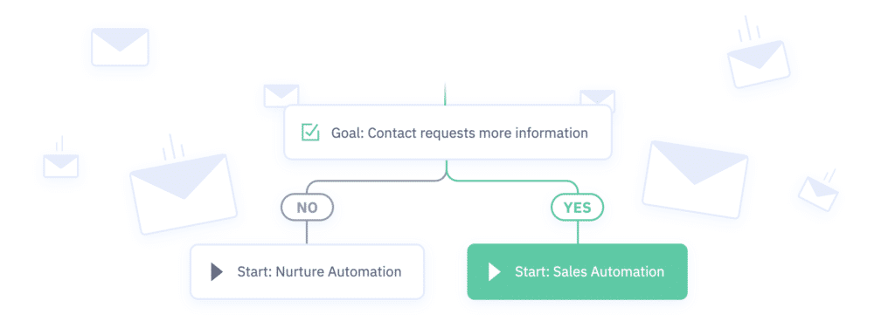Select the small envelope beside the Goal box's left corner
The height and width of the screenshot is (328, 895).
click(x=281, y=95)
